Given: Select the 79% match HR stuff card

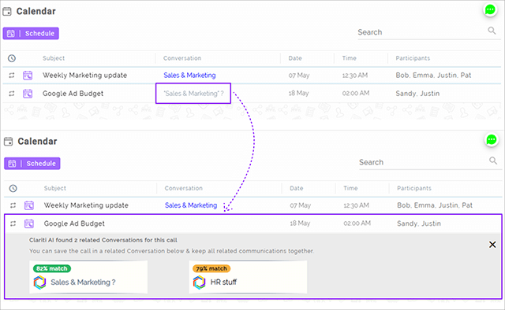Looking at the screenshot, I should 248,277.
